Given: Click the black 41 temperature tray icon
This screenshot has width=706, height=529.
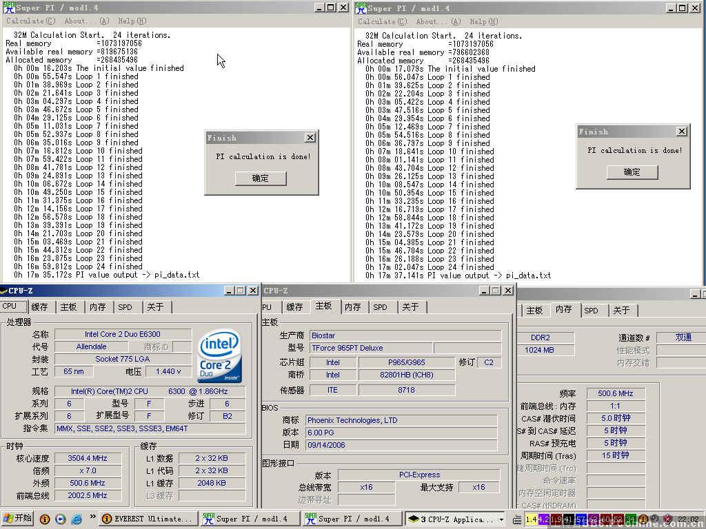Looking at the screenshot, I should point(568,519).
